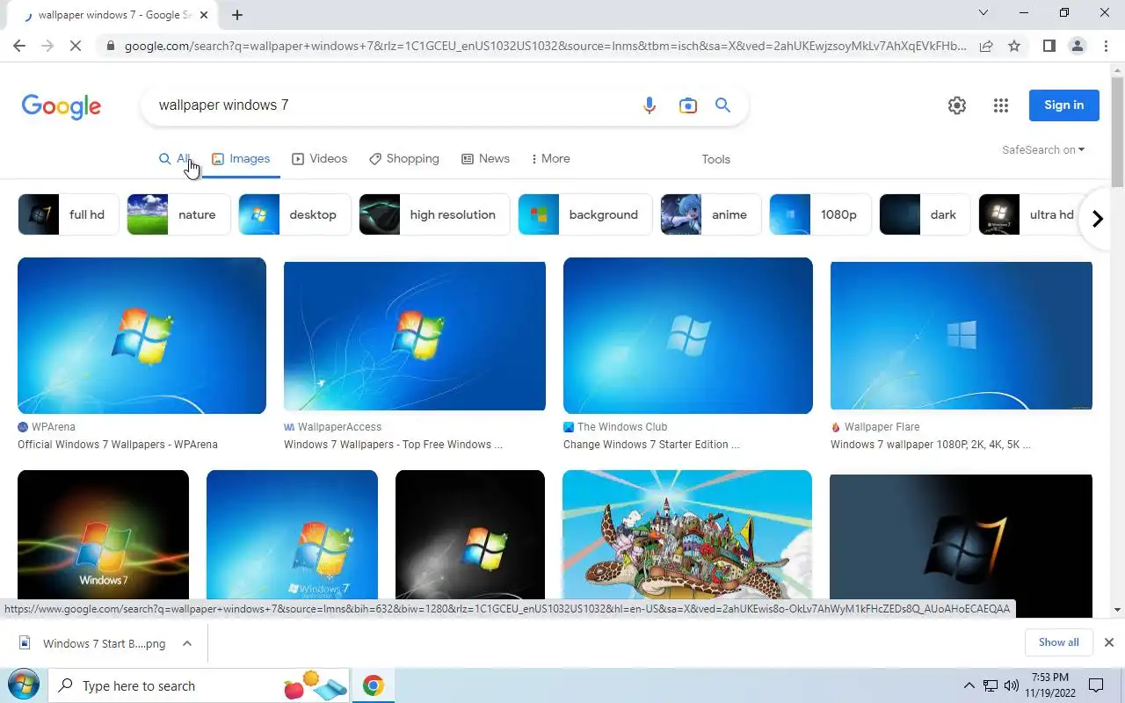Switch to Shopping tab

tap(404, 159)
